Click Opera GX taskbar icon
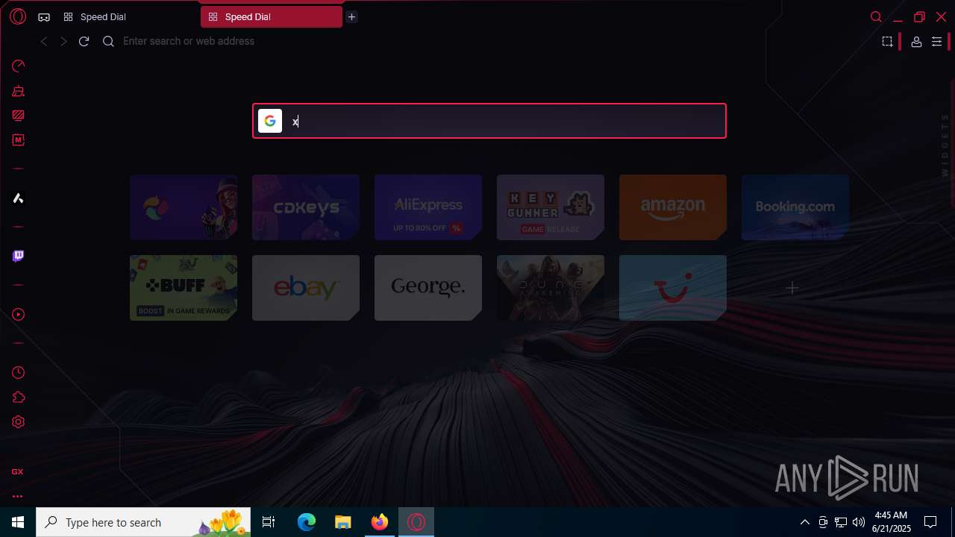This screenshot has width=955, height=537. coord(416,522)
